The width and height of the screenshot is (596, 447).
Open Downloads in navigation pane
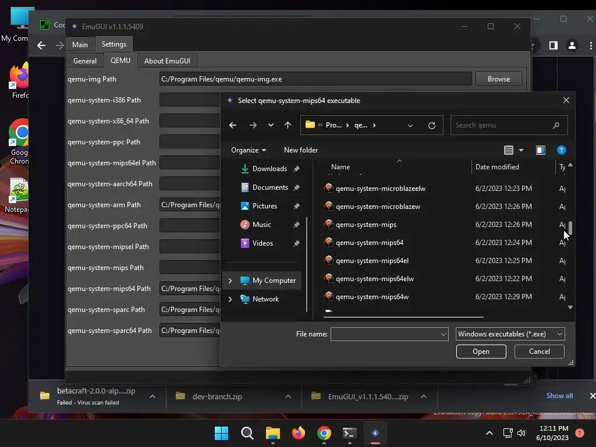click(269, 169)
